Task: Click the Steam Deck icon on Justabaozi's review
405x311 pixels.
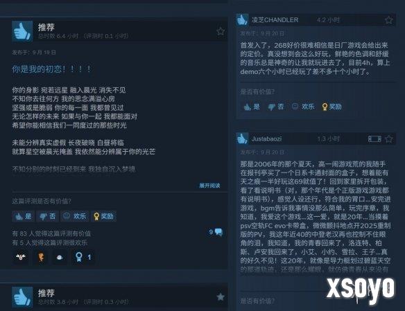Action: coord(374,139)
